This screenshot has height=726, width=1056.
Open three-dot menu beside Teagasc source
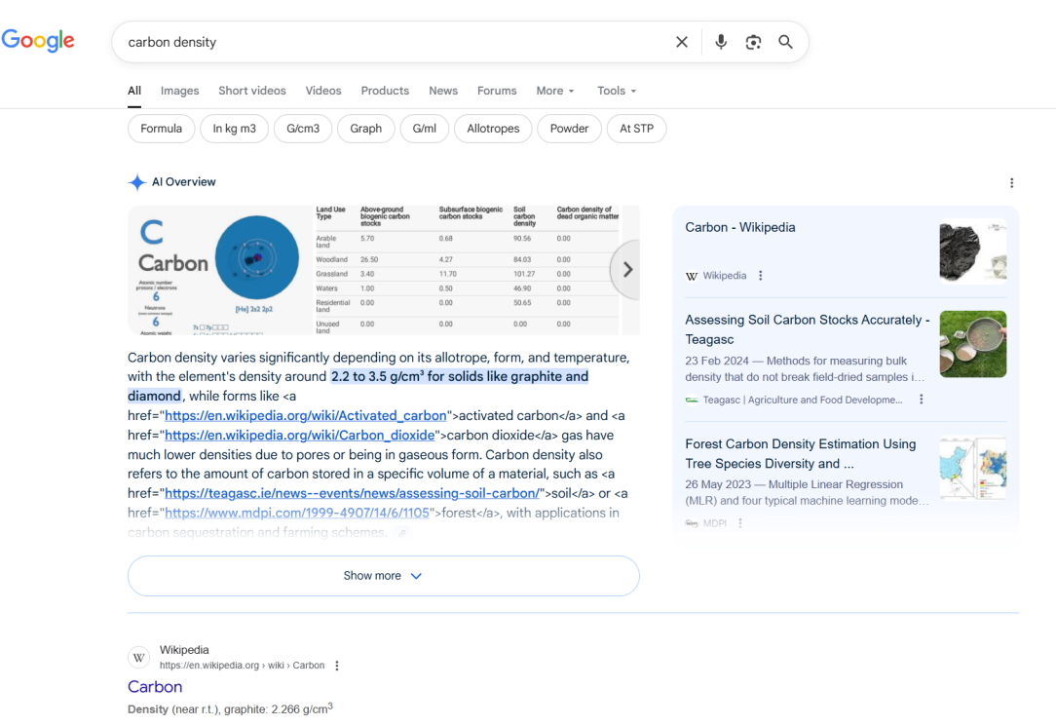tap(922, 400)
